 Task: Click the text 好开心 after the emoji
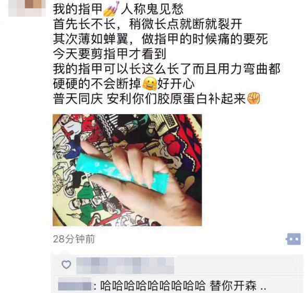pos(176,84)
